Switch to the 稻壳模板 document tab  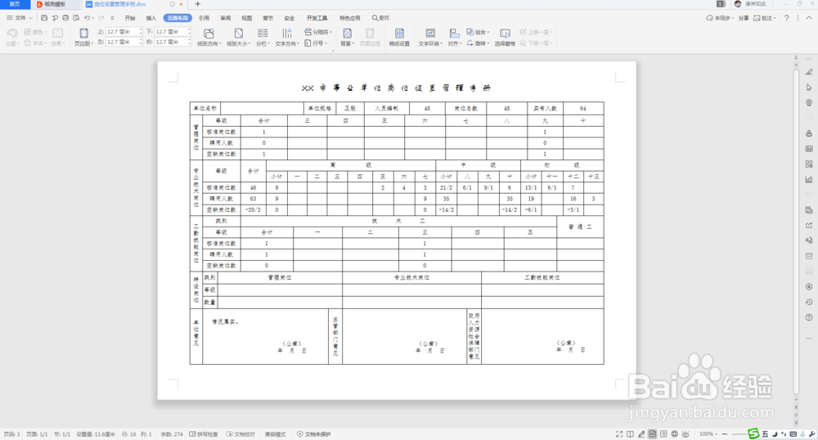[56, 4]
